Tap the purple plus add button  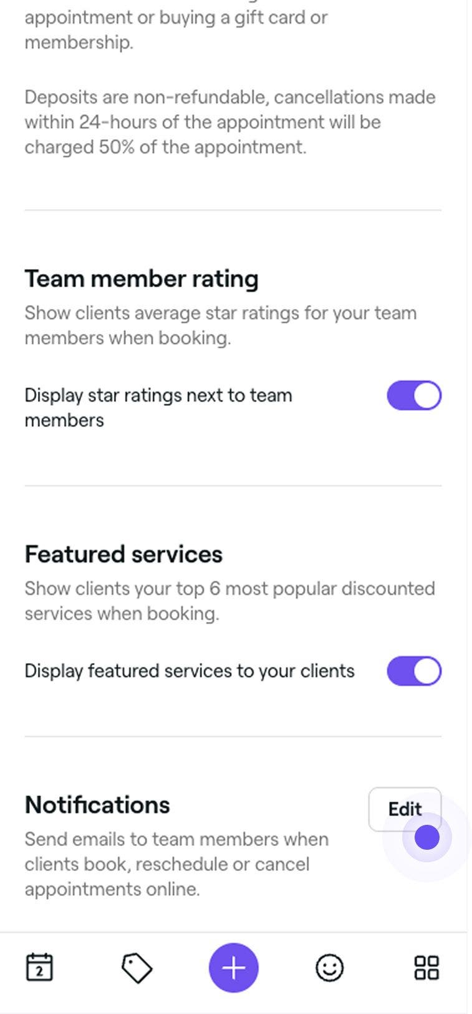coord(233,968)
